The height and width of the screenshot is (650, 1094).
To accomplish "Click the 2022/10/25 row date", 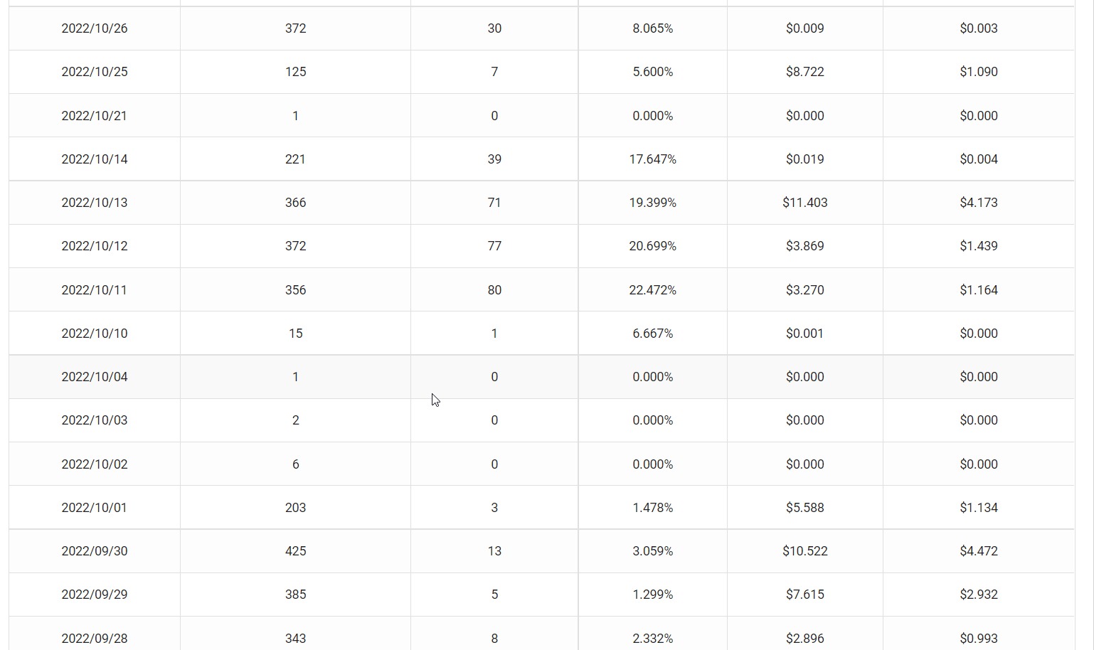I will [x=95, y=72].
